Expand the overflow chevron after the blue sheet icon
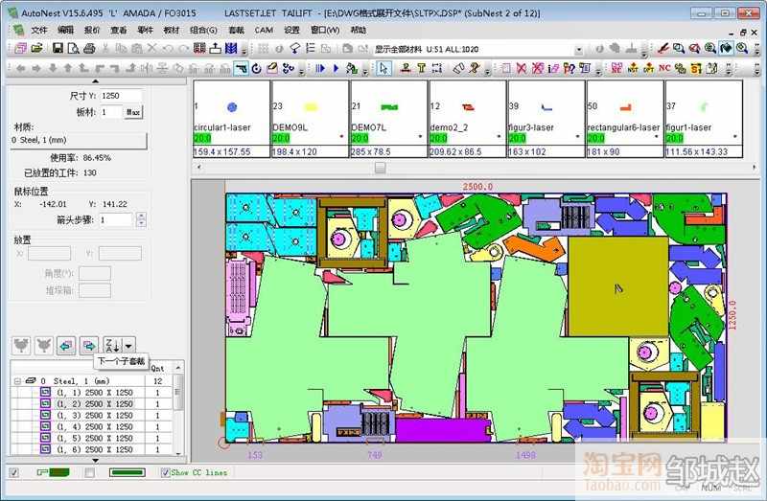Screen dimensions: 767x501 tap(244, 50)
